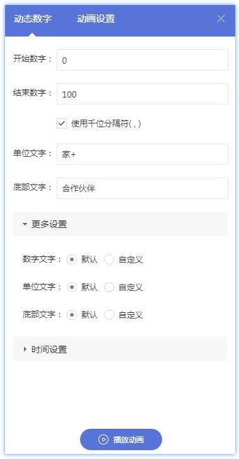Uncheck 使用千位分隔符 checkbox
The image size is (239, 459).
[x=62, y=123]
